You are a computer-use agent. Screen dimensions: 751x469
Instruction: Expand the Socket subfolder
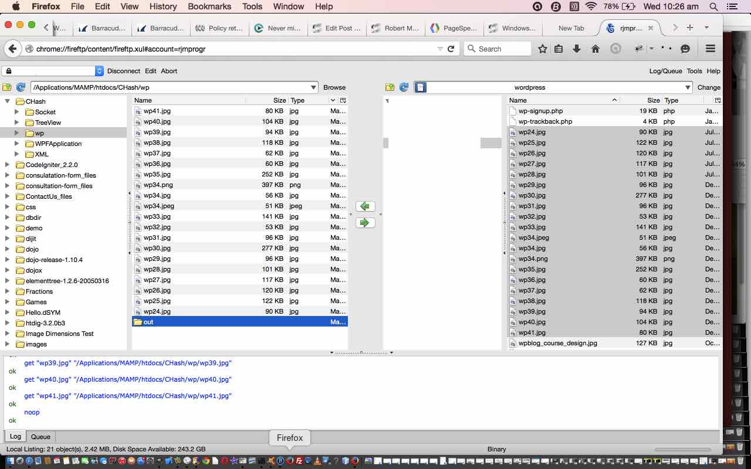coord(16,112)
